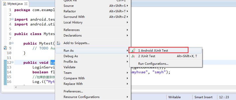
Task: Expand the arrow beside Team
Action: (127, 73)
